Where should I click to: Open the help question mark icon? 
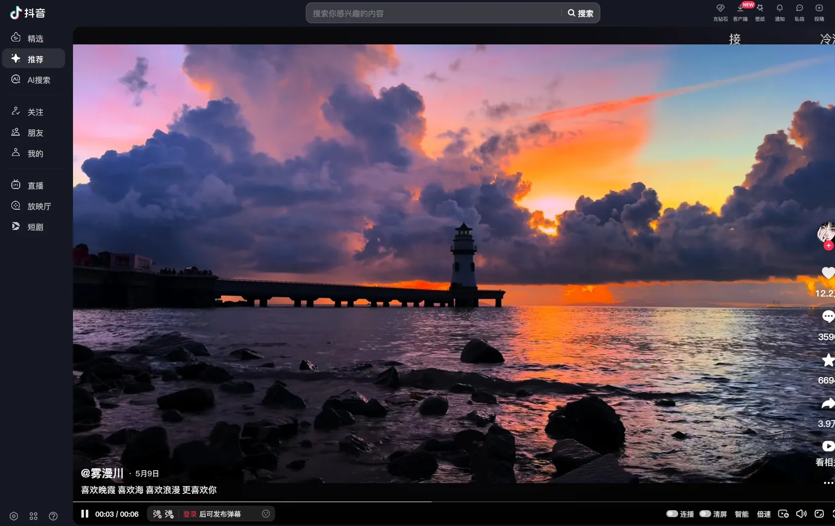53,516
